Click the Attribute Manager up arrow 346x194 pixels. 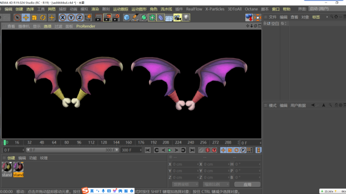(x=324, y=105)
